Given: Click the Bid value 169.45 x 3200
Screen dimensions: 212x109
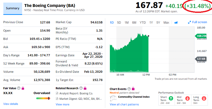Looking at the screenshot, I should pyautogui.click(x=40, y=39).
